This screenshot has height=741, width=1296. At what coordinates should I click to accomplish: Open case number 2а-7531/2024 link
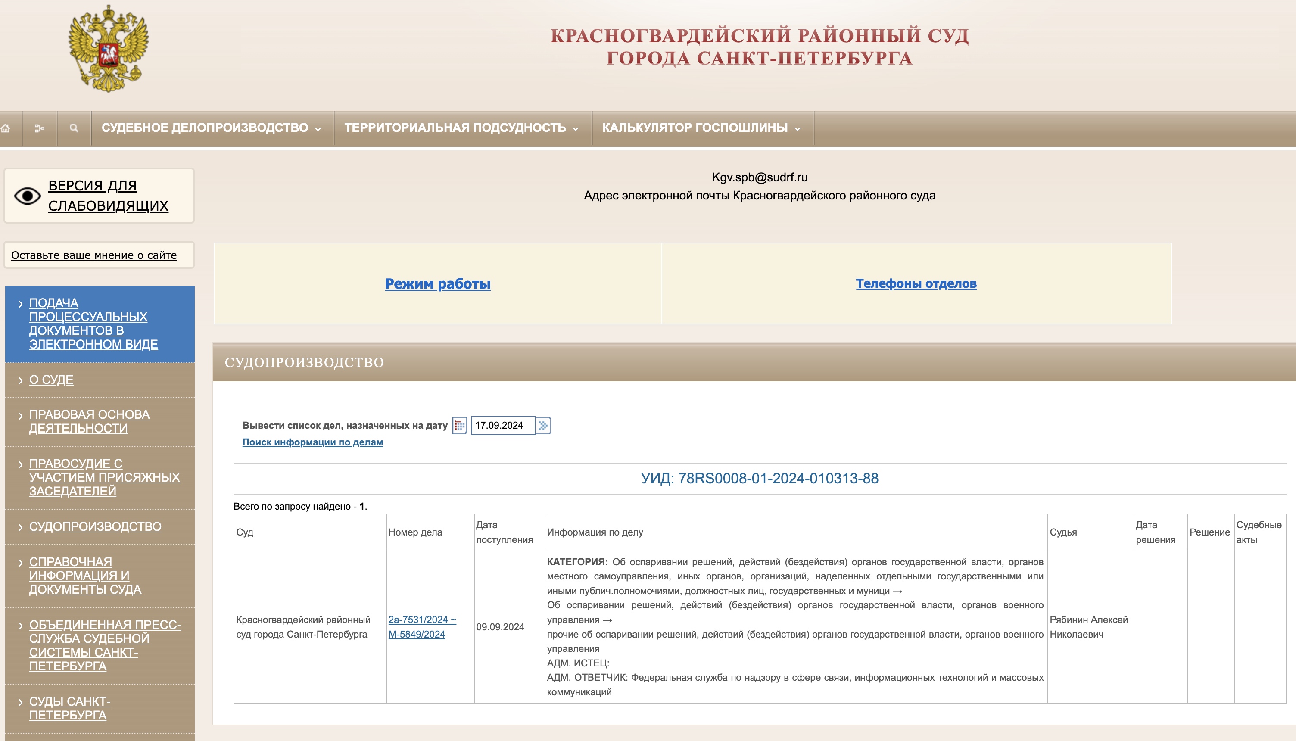coord(422,627)
